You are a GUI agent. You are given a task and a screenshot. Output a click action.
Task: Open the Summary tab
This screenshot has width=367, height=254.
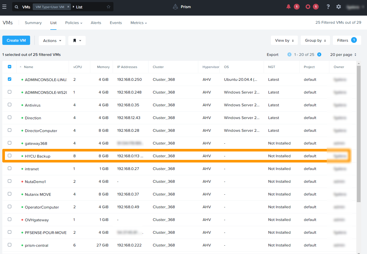(x=33, y=23)
